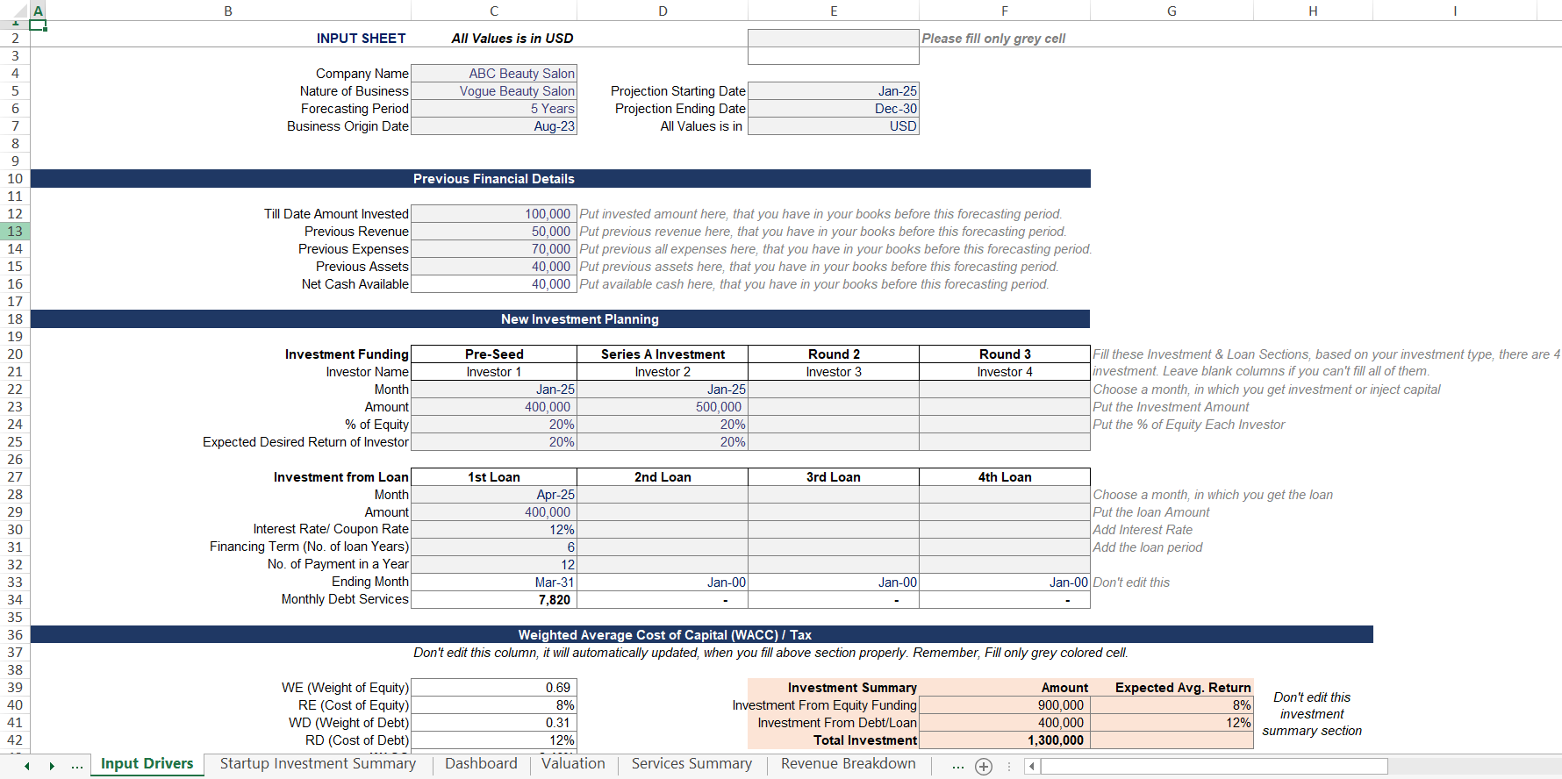This screenshot has width=1562, height=779.
Task: Select column F header
Action: 1005,11
